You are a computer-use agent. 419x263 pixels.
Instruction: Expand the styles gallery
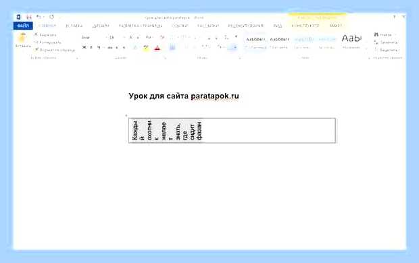tap(366, 49)
